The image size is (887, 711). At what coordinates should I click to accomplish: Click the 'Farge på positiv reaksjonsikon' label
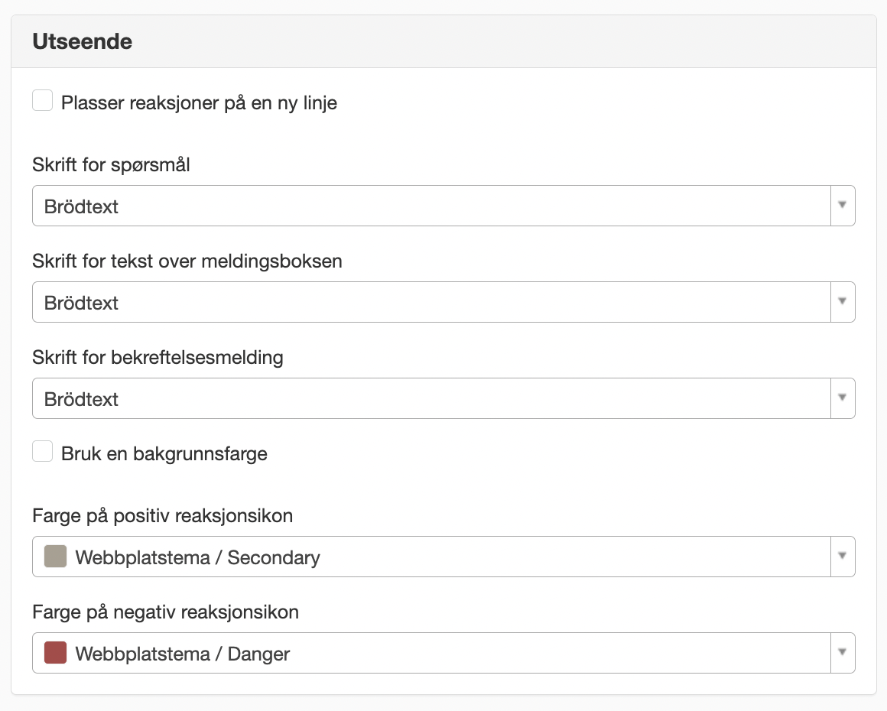coord(162,516)
